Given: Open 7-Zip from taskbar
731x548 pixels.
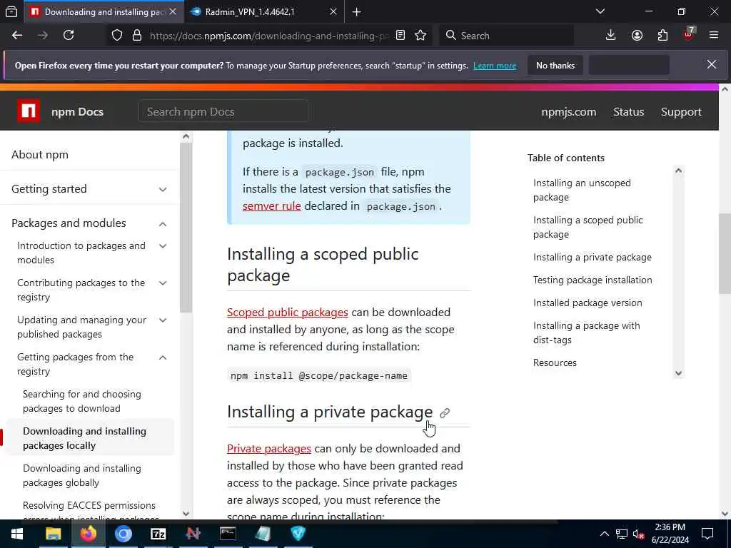Looking at the screenshot, I should (158, 534).
